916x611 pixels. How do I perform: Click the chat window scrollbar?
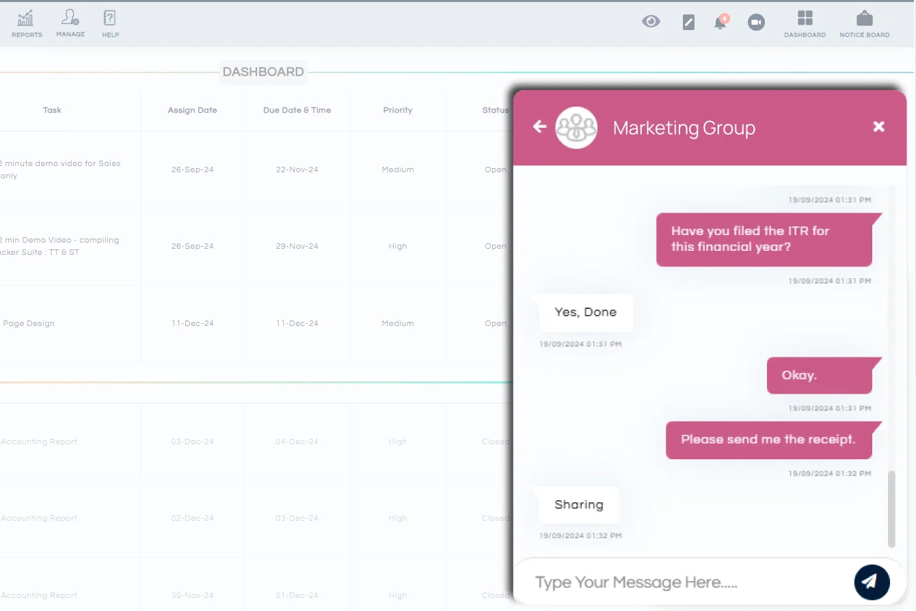[891, 509]
